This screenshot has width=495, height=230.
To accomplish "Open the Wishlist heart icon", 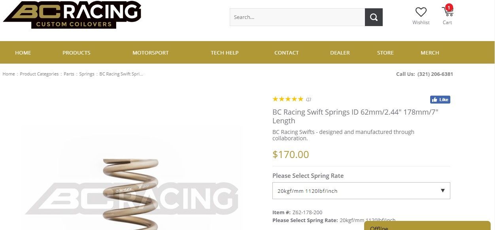I will [421, 12].
